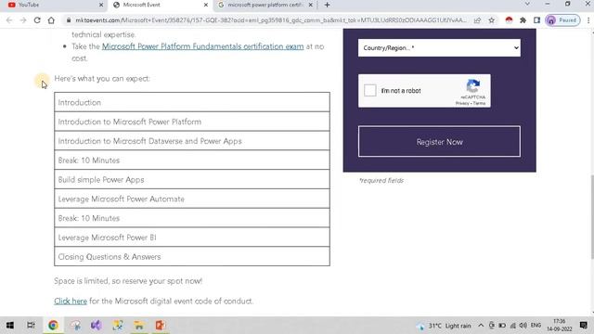Click the Introduction table row
The height and width of the screenshot is (334, 594).
coord(192,102)
